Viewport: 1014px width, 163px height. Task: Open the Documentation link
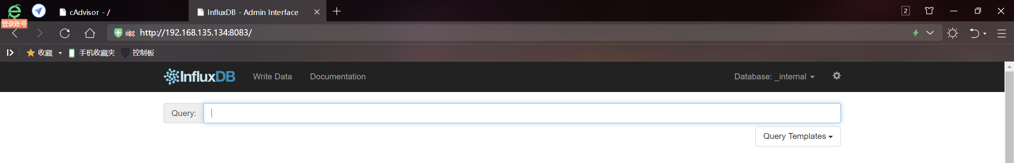tap(338, 77)
